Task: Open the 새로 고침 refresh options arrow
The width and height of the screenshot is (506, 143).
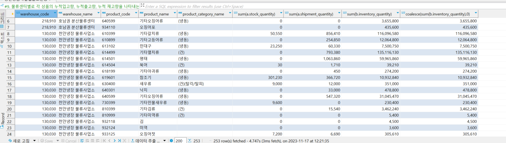Action: click(35, 141)
